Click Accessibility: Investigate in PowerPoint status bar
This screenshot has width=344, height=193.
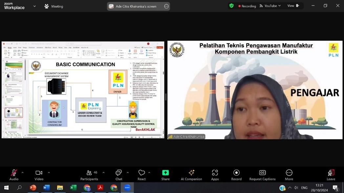point(31,137)
